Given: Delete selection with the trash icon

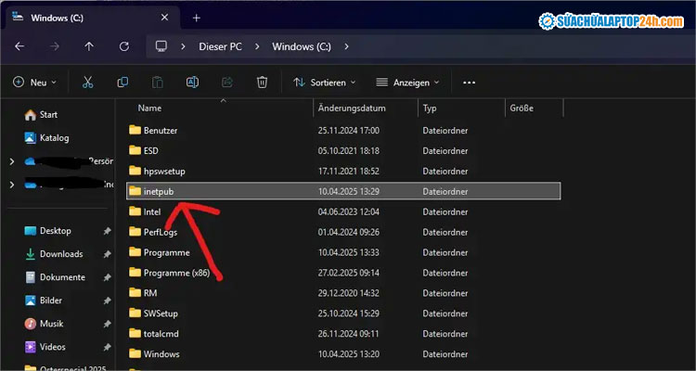Looking at the screenshot, I should (x=262, y=83).
